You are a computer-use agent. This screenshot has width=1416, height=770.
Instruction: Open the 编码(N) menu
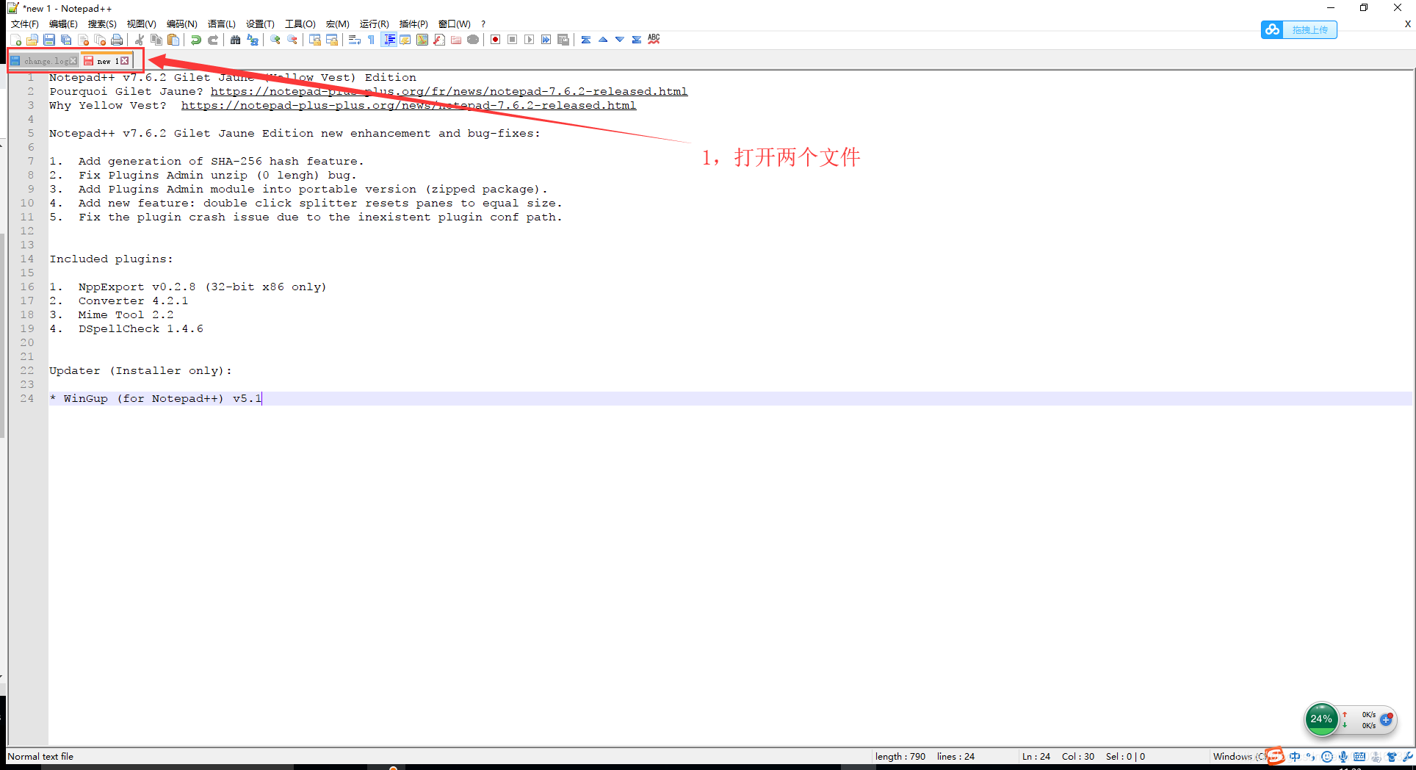click(x=181, y=24)
